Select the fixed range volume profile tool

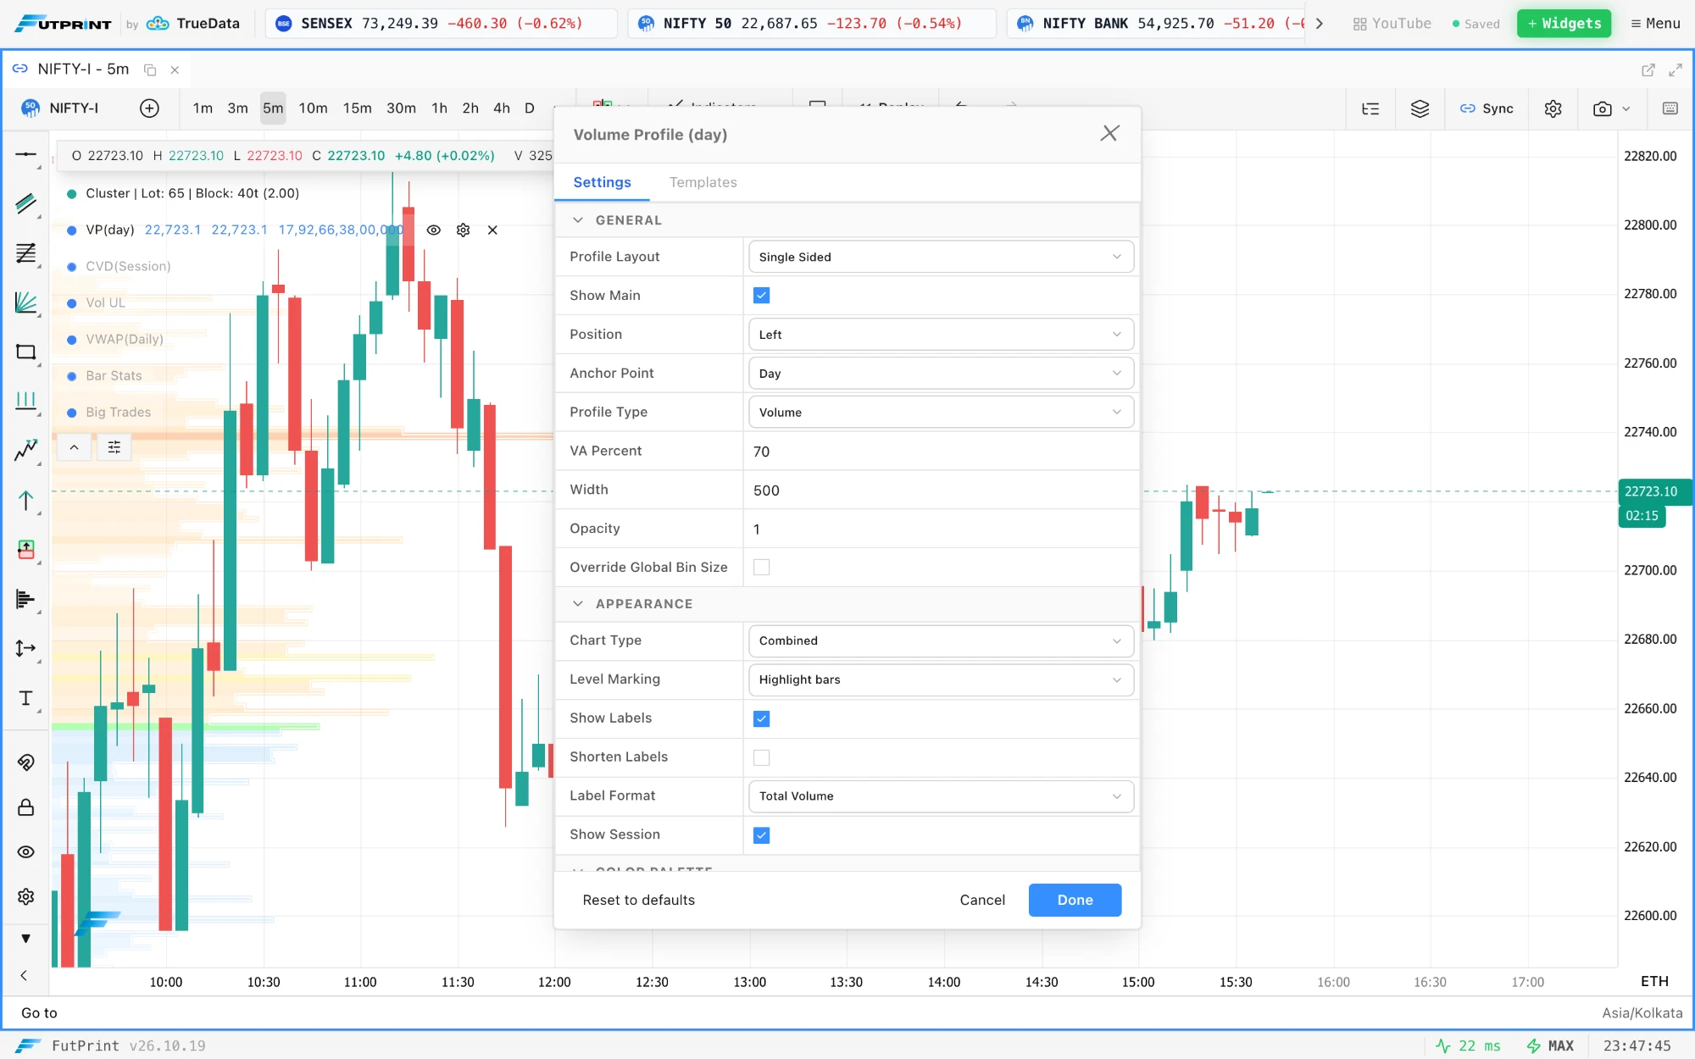pyautogui.click(x=26, y=599)
